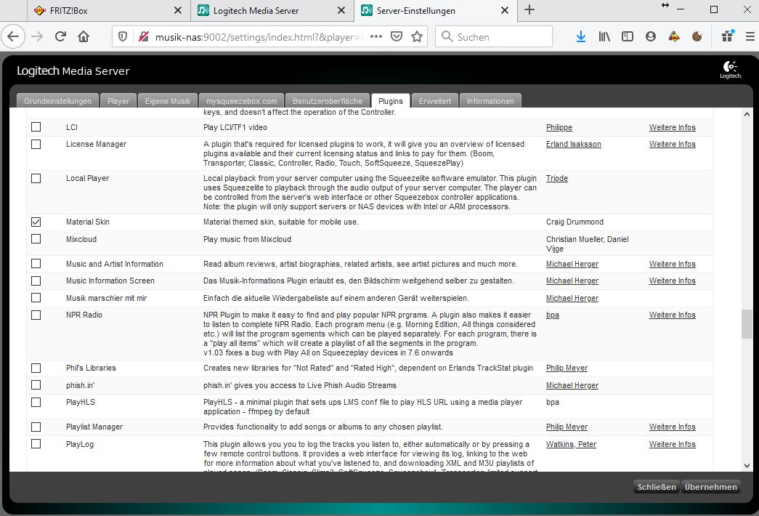Click the Schließen button
The height and width of the screenshot is (516, 759).
[x=657, y=487]
